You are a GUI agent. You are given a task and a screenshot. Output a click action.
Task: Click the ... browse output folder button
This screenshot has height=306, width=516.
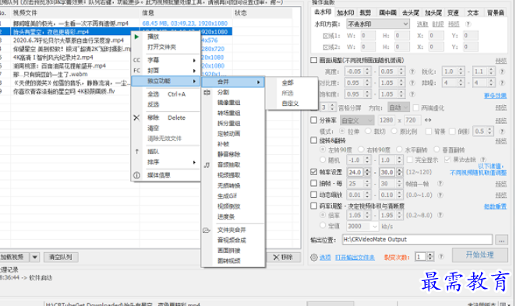click(x=501, y=240)
